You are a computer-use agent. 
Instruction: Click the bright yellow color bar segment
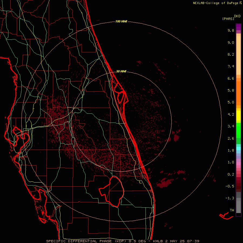point(238,116)
